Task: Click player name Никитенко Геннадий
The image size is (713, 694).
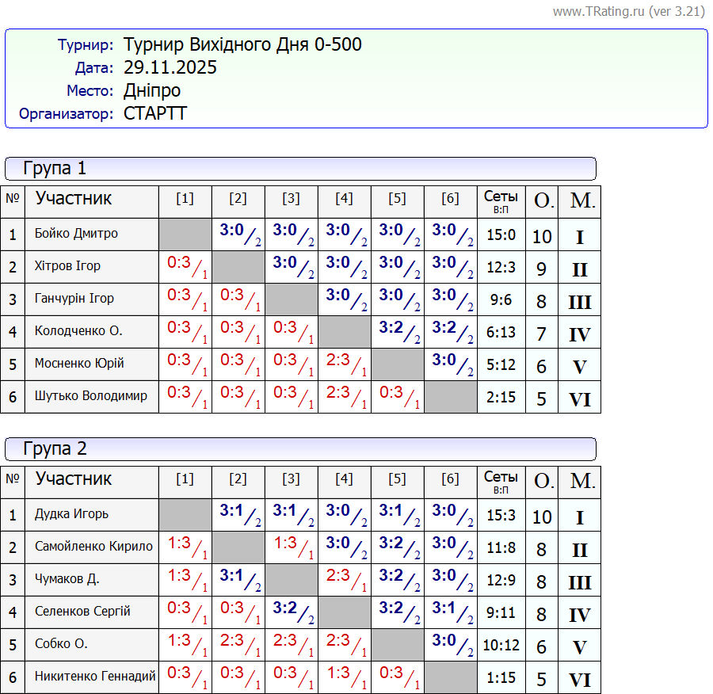Action: coord(95,677)
